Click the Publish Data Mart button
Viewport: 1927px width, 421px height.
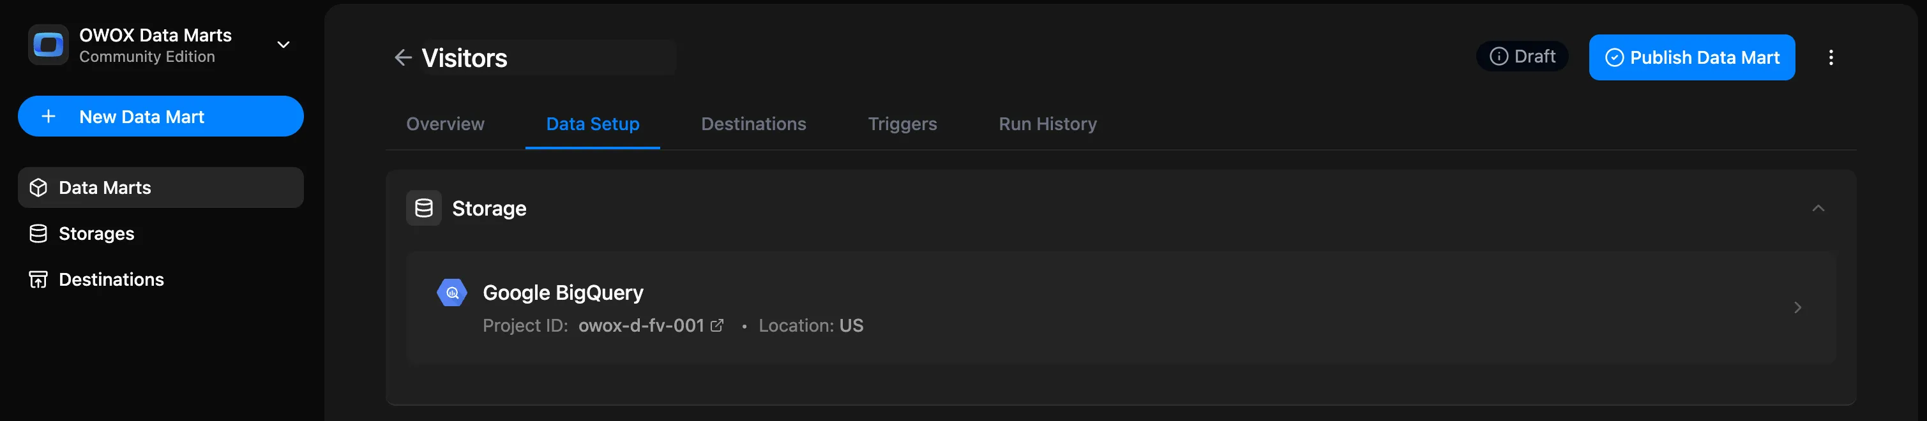[1691, 57]
